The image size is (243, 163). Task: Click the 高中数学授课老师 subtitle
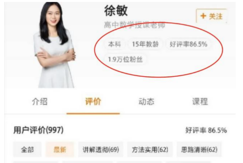click(x=134, y=25)
